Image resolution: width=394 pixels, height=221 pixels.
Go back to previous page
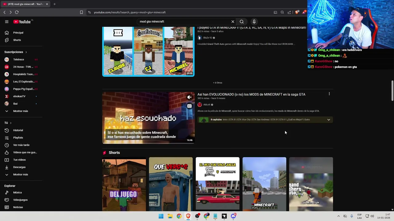(x=5, y=12)
